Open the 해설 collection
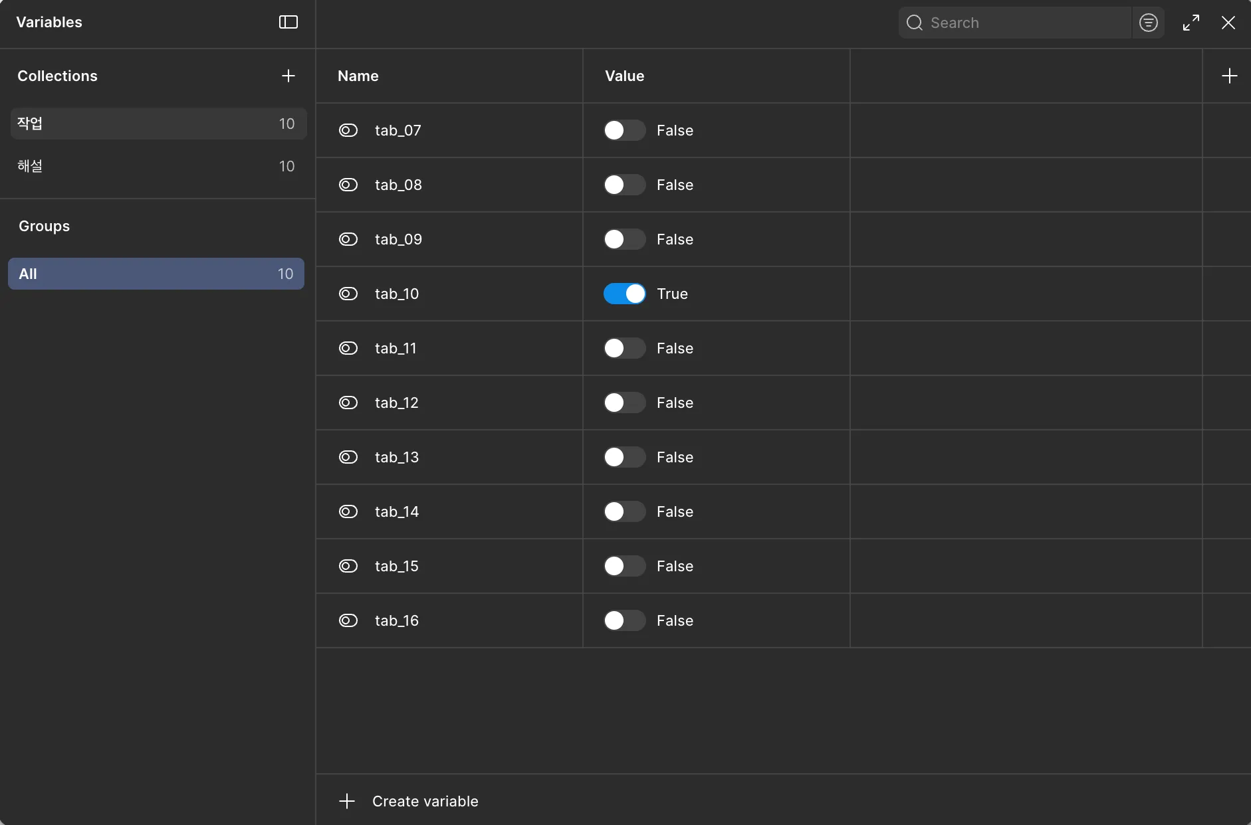This screenshot has width=1251, height=825. (x=158, y=166)
